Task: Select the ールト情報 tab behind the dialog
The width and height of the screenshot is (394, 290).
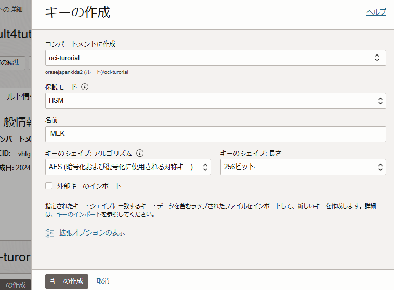Action: (x=17, y=96)
